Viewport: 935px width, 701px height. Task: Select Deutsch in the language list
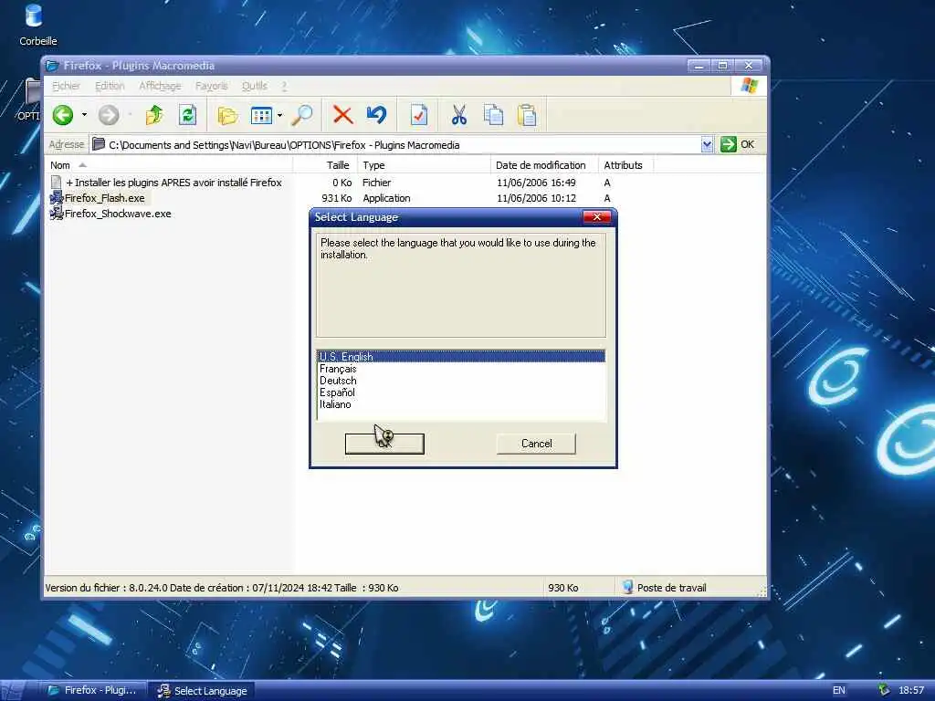[461, 381]
